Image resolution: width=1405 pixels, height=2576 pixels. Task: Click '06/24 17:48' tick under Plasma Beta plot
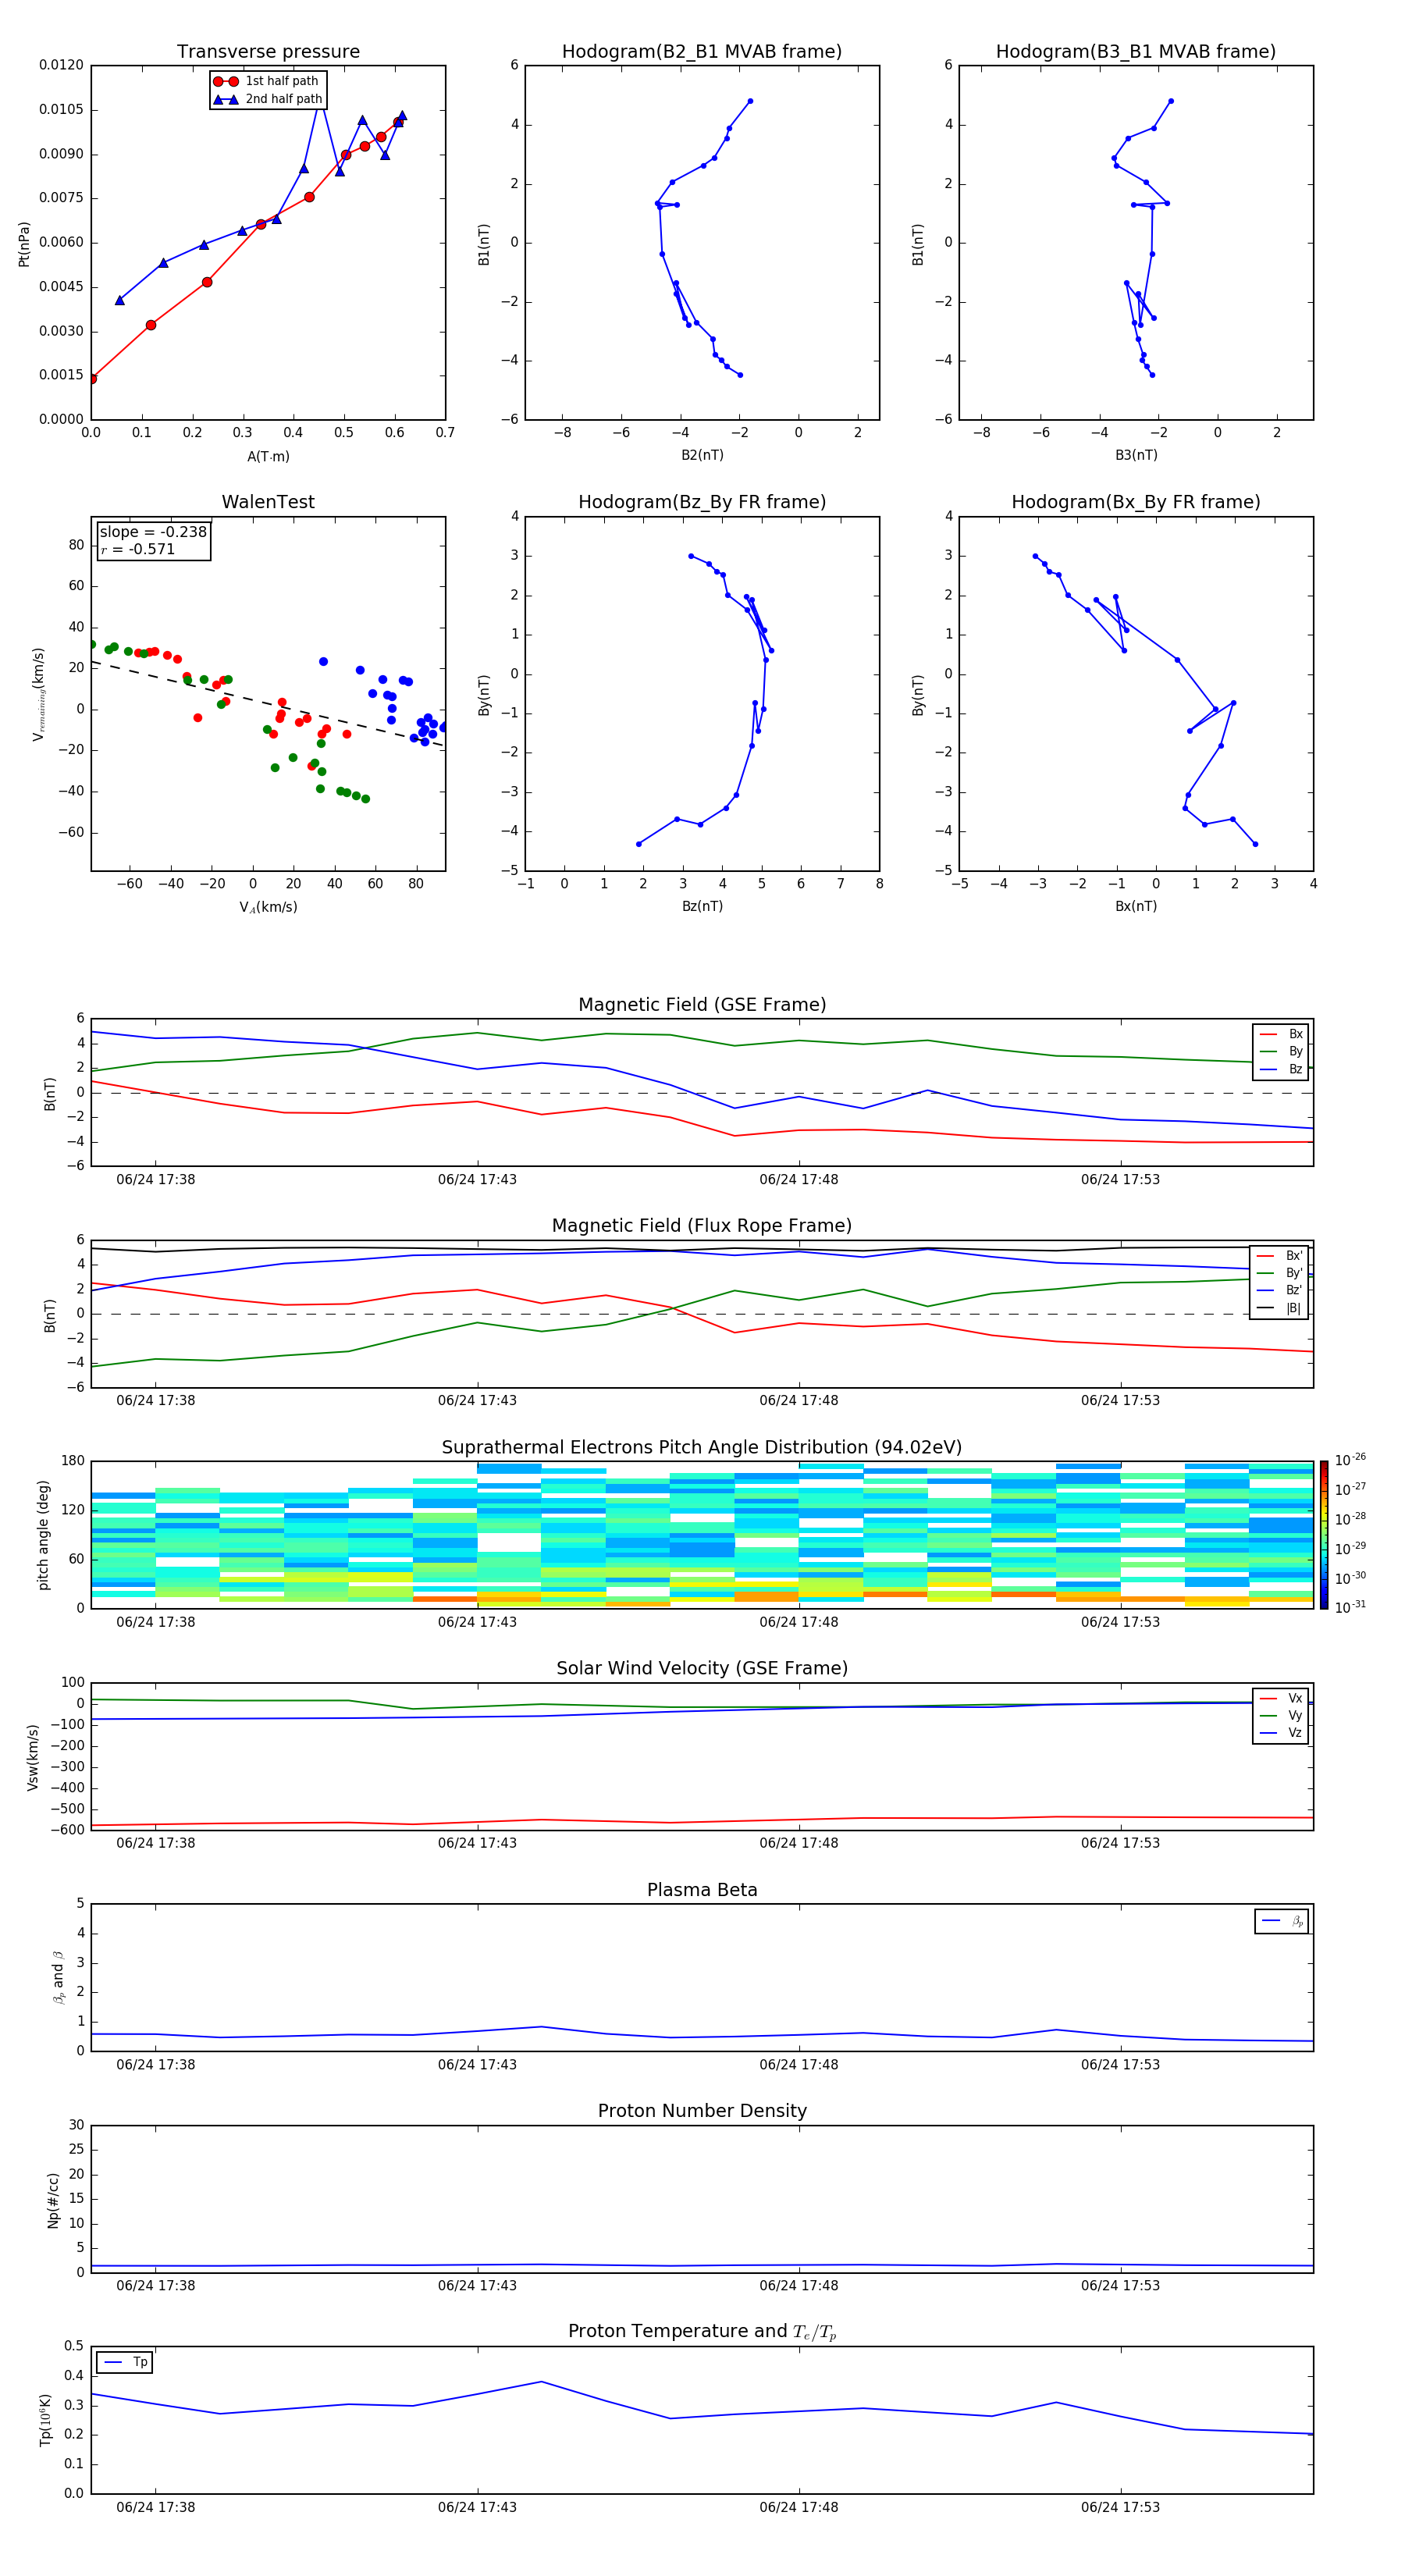click(798, 2065)
